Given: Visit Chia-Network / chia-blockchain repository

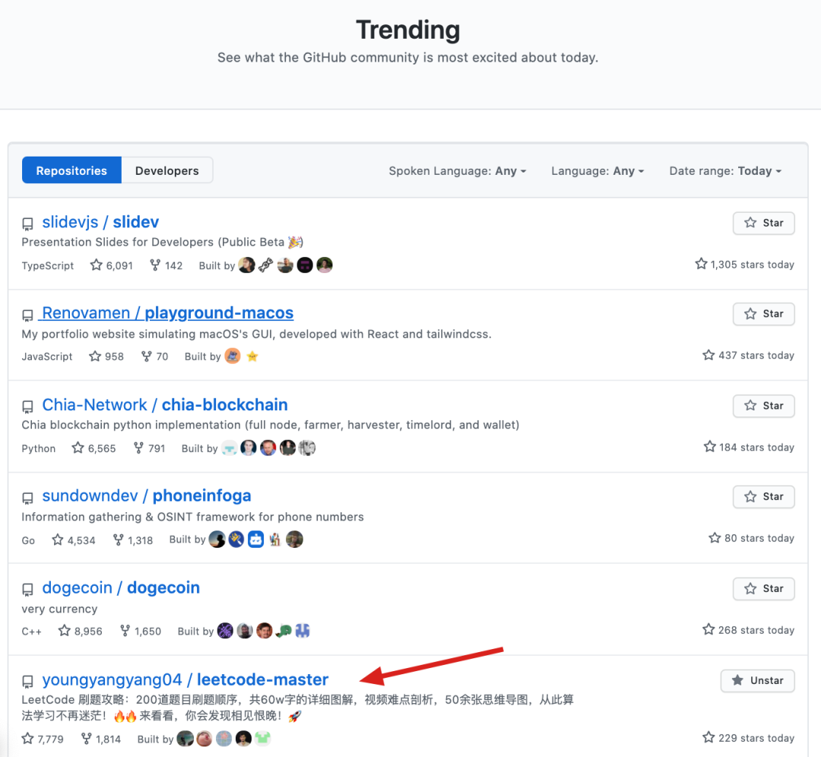Looking at the screenshot, I should (x=165, y=404).
